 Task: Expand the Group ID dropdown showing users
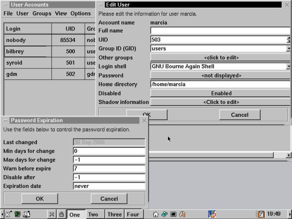click(x=288, y=49)
